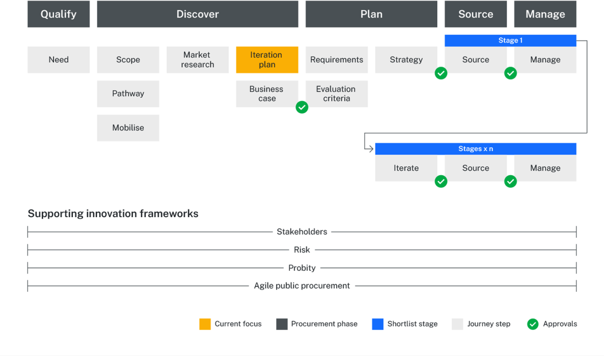604x356 pixels.
Task: Select the approval checkmark beside Iterate
Action: click(441, 181)
